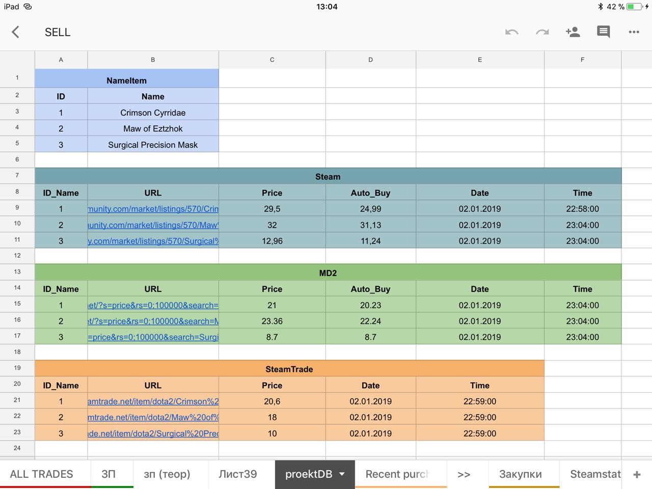The image size is (652, 489).
Task: Open Steam Maw market listing link
Action: (x=153, y=225)
